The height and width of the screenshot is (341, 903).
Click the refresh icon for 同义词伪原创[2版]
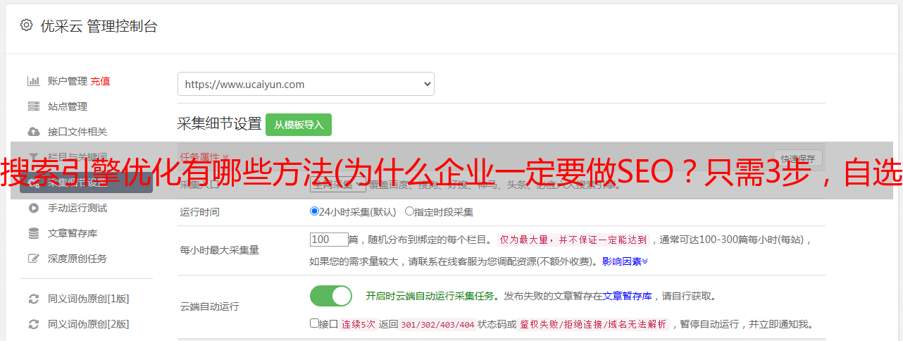pos(33,324)
